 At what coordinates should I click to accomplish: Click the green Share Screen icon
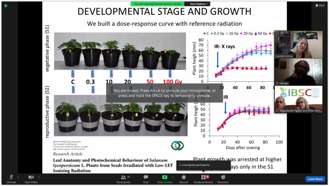pos(164,177)
